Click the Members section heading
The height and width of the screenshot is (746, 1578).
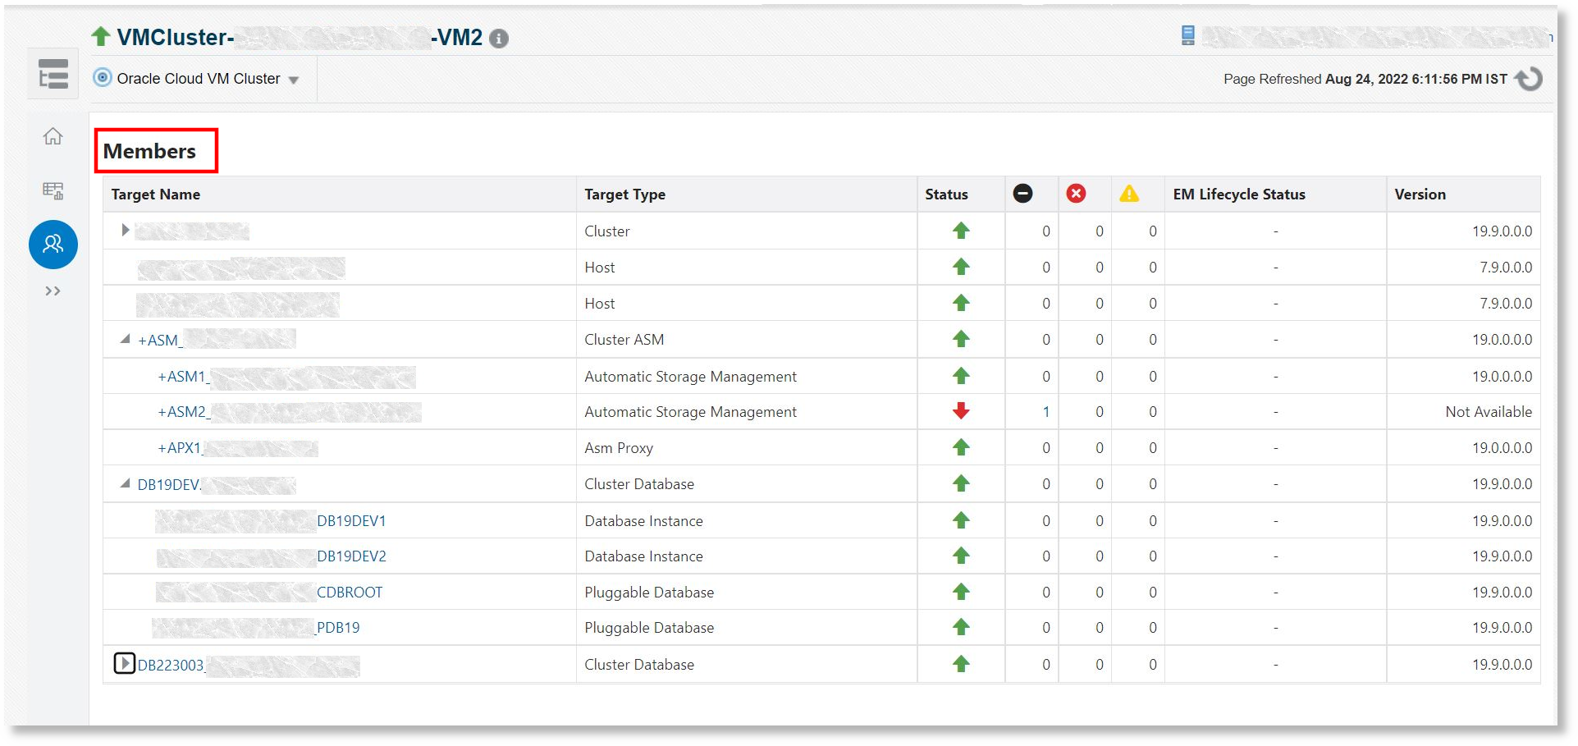[149, 152]
